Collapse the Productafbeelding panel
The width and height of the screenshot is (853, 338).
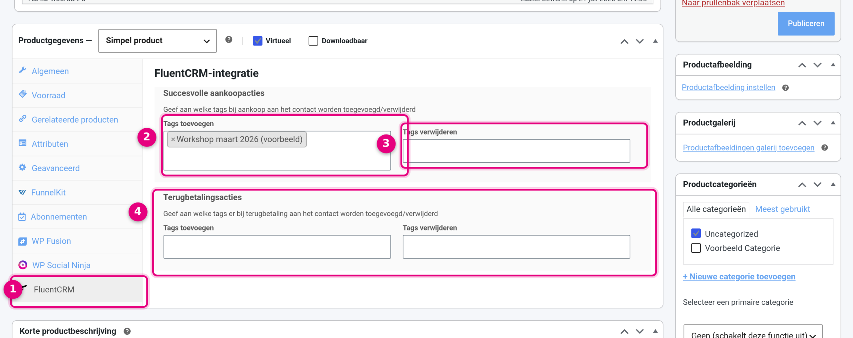(833, 65)
